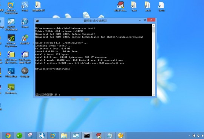Screen dimensions: 204x139
Task: Click the 'collected 4 docs' output line
Action: [x=53, y=48]
